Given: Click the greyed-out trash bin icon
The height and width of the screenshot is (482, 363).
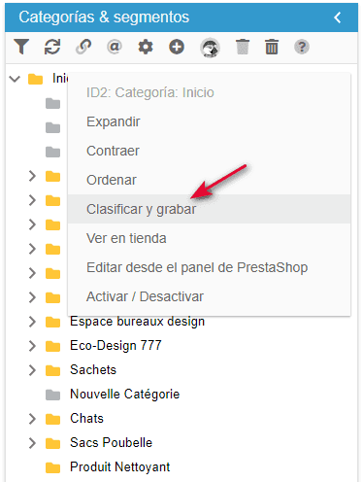Looking at the screenshot, I should 243,47.
